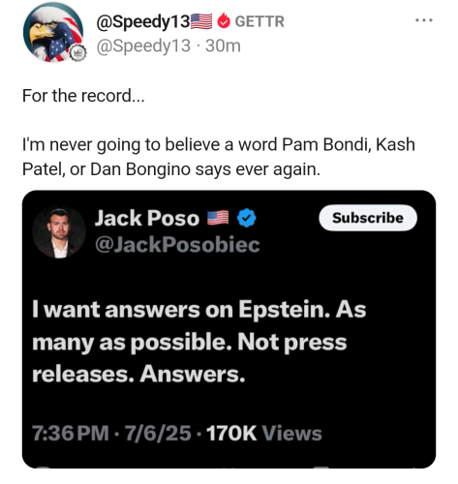Click Jack Poso's profile photo
Screen dimensions: 458x484
(x=59, y=232)
